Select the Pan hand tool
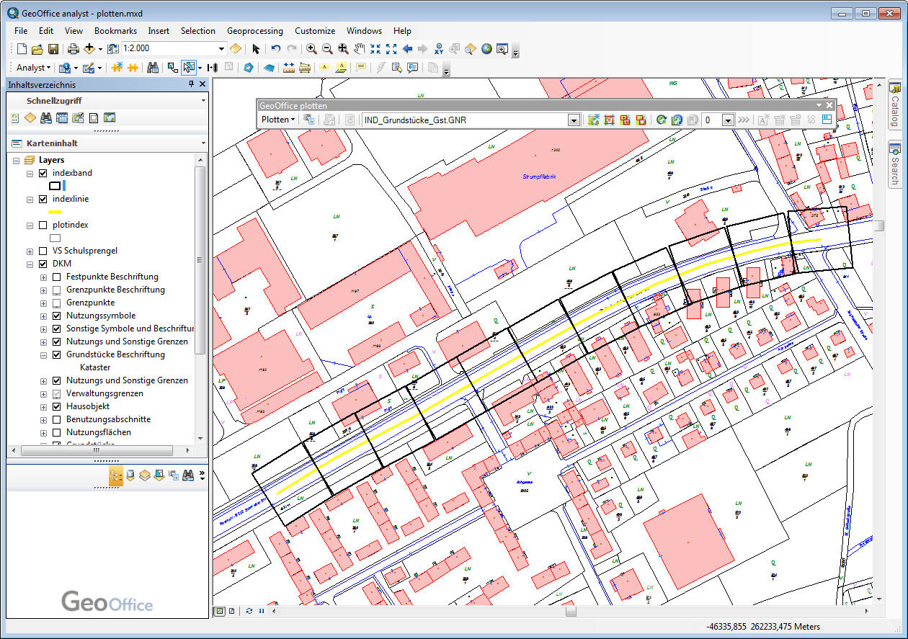This screenshot has width=908, height=639. (x=359, y=49)
